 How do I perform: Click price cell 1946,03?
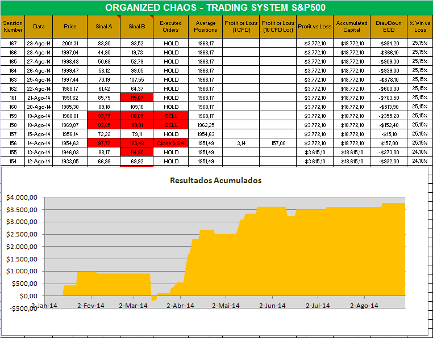click(70, 152)
